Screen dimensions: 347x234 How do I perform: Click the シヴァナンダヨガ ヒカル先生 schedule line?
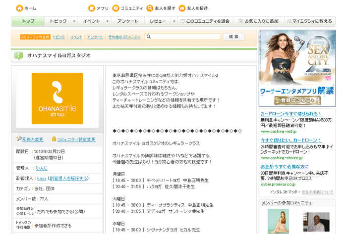(x=156, y=230)
